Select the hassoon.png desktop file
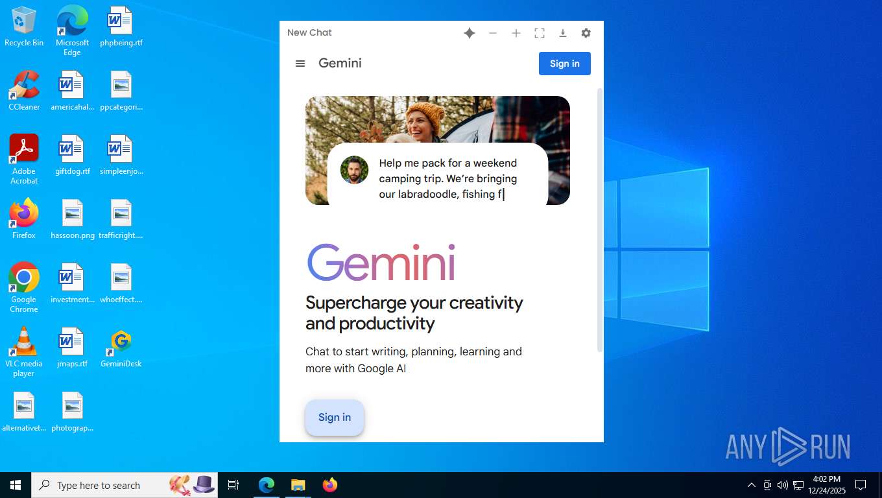 point(73,219)
